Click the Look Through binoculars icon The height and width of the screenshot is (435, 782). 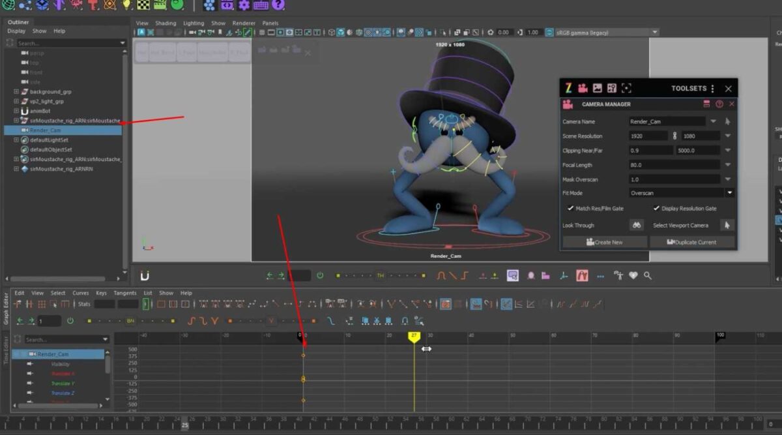point(635,224)
